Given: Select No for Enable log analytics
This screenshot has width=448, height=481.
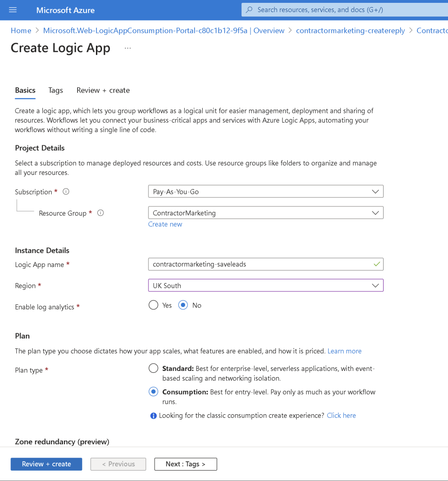Looking at the screenshot, I should [x=183, y=305].
